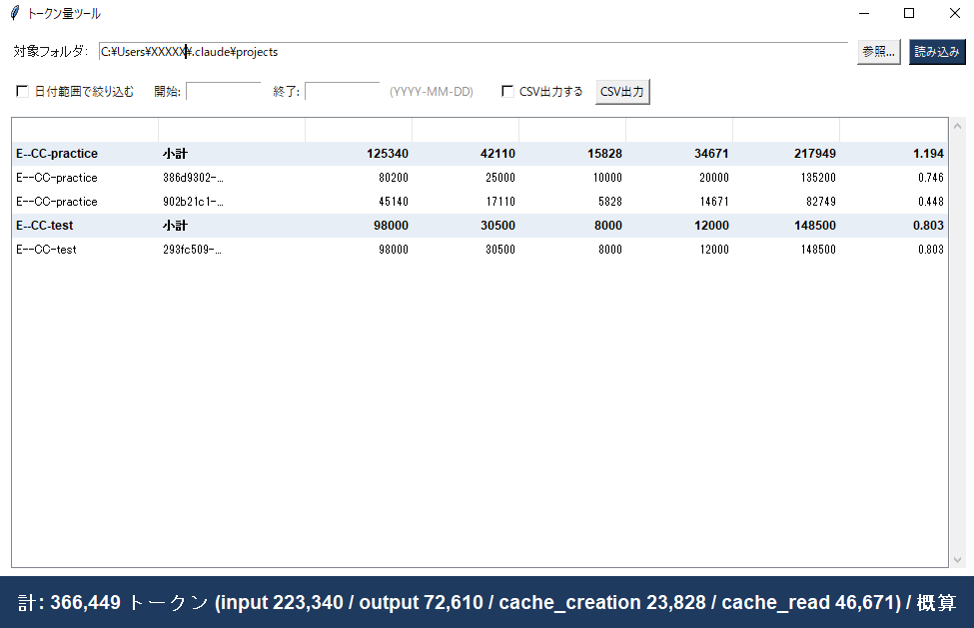Select the session row 386d9302-…
Screen dimensions: 974x628
[480, 178]
